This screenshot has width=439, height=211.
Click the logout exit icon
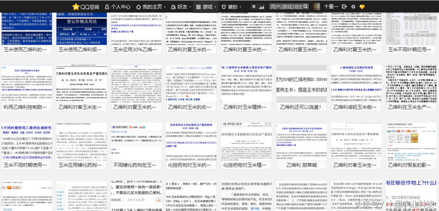344,7
